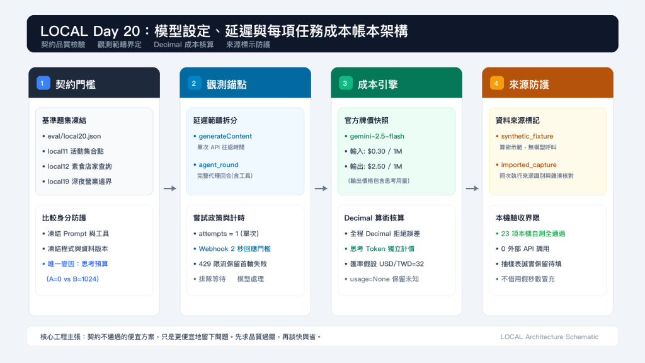Click the 模型處理 text
Viewport: 645px width, 363px height.
point(251,279)
